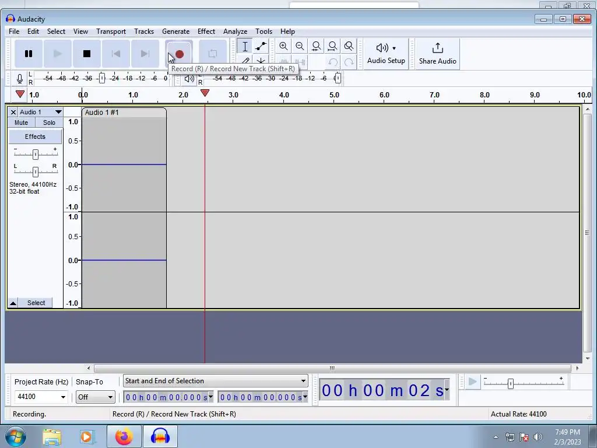The width and height of the screenshot is (597, 448).
Task: Open the Select menu
Action: click(x=56, y=32)
